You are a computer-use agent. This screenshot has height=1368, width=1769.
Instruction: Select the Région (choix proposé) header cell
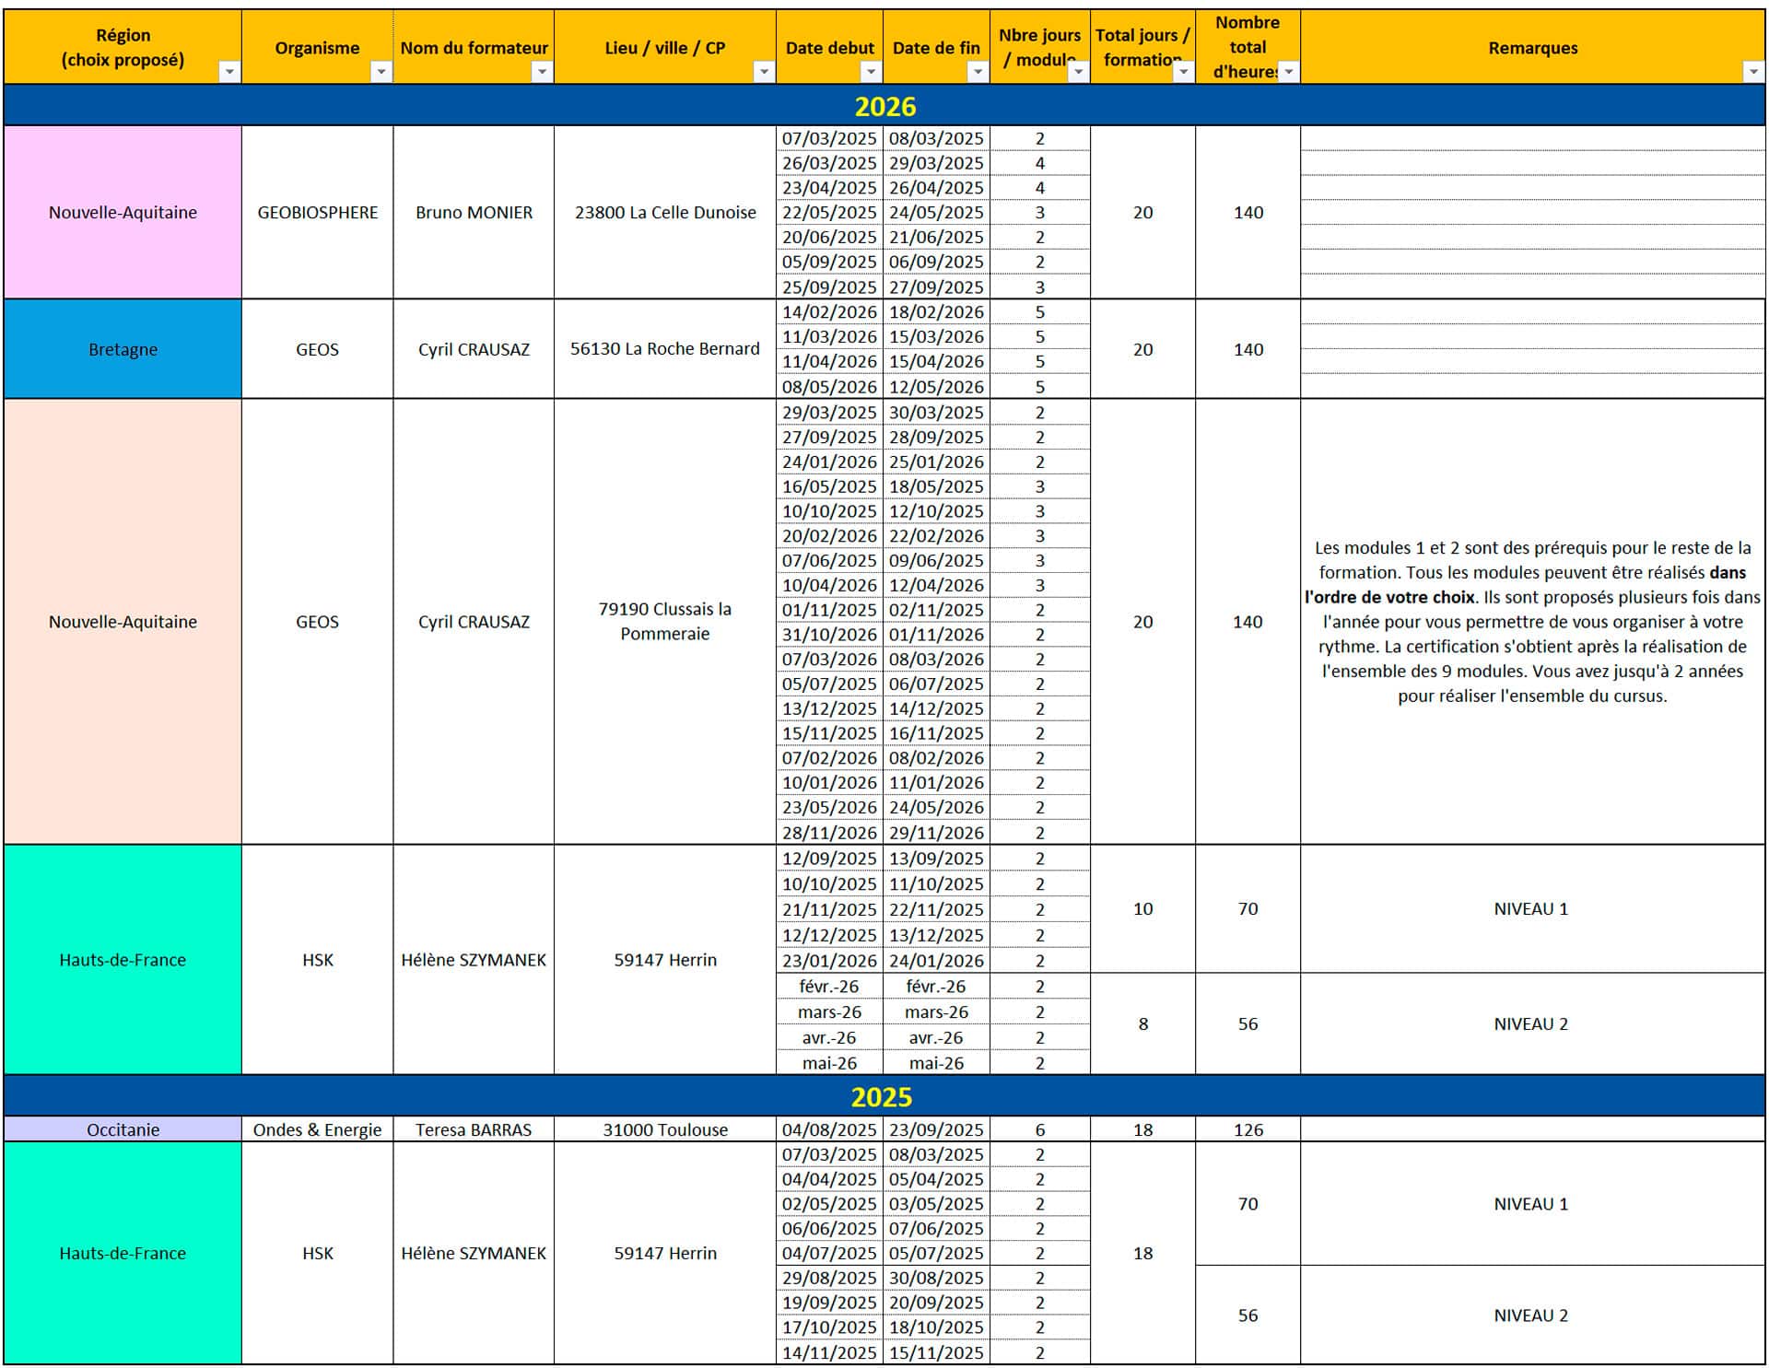pos(123,47)
